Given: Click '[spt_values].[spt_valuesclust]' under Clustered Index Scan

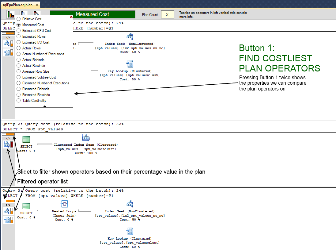Looking at the screenshot, I should coord(86,149).
